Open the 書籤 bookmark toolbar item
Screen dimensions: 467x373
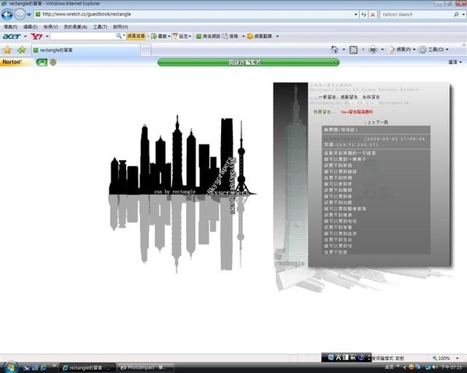160,37
